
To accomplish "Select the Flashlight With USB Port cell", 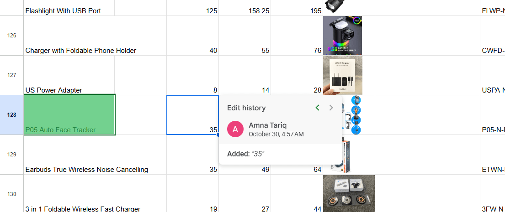I will tap(69, 10).
